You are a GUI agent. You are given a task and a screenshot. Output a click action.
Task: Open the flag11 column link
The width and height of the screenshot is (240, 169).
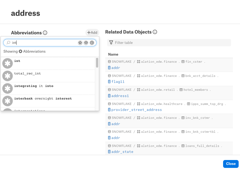[x=118, y=82]
